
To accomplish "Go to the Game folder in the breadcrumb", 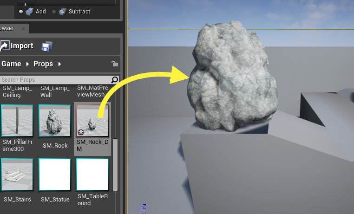I will coord(11,64).
